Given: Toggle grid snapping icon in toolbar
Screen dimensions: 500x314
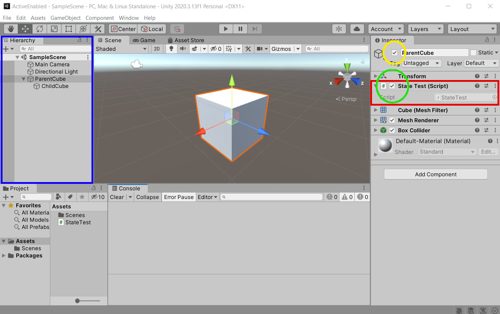Looking at the screenshot, I should pos(177,29).
